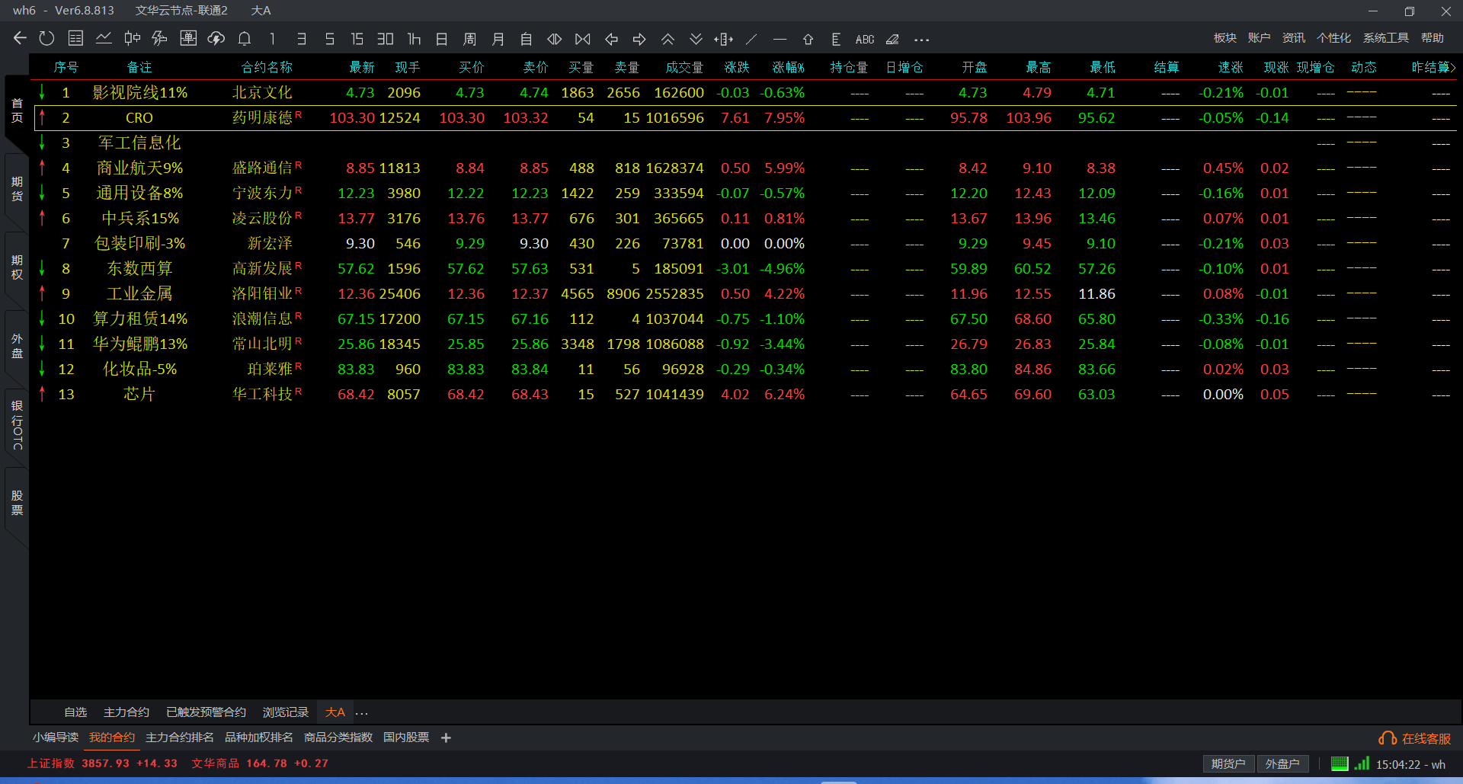Expand more columns via the arrow after 昨结算
Image resolution: width=1463 pixels, height=784 pixels.
[x=1453, y=68]
